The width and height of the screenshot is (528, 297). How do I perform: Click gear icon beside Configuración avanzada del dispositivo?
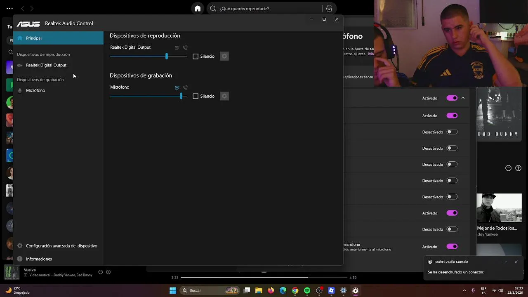[x=19, y=246]
